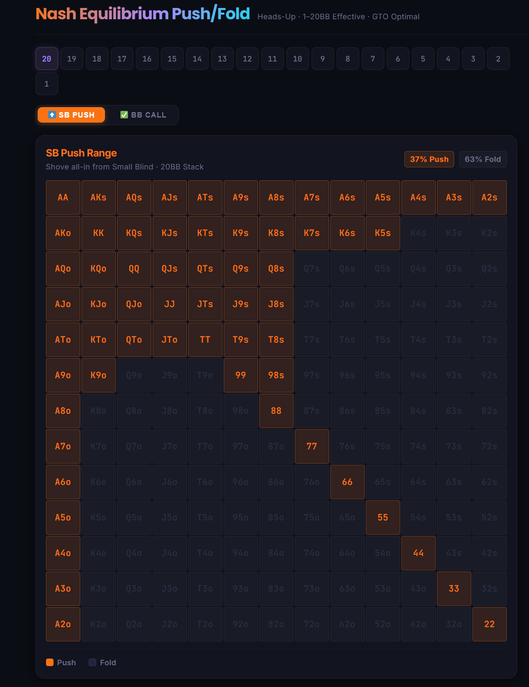529x687 pixels.
Task: Click the 77 hand cell
Action: pos(312,446)
